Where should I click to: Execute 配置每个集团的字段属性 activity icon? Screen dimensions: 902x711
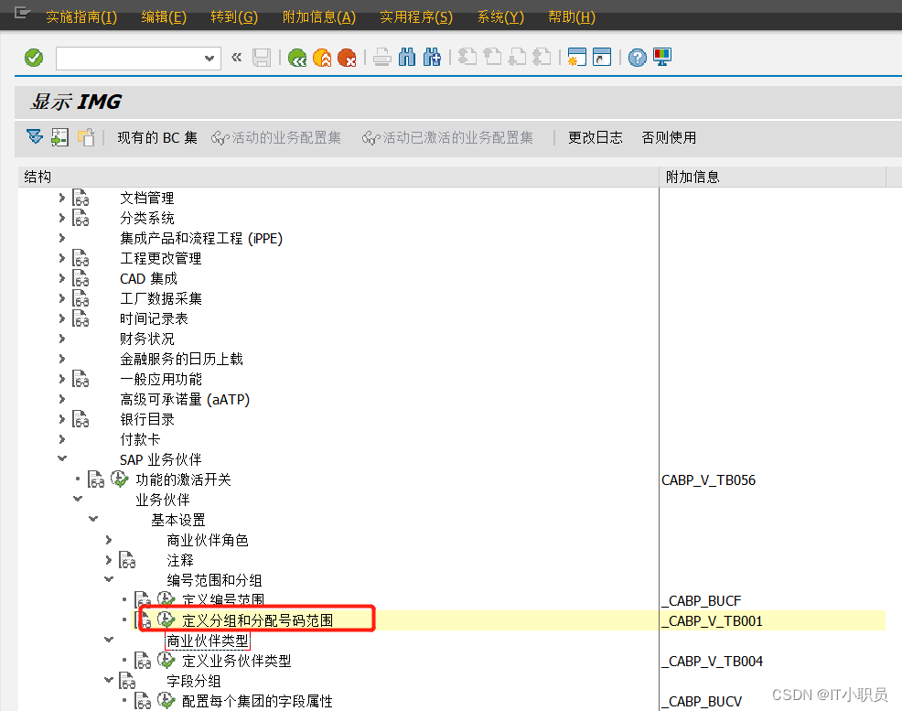tap(166, 701)
